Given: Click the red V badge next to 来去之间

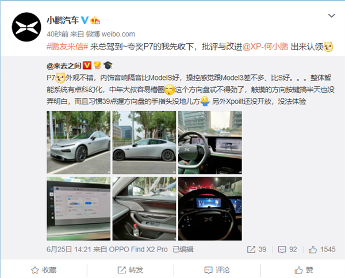Looking at the screenshot, I should [x=87, y=66].
